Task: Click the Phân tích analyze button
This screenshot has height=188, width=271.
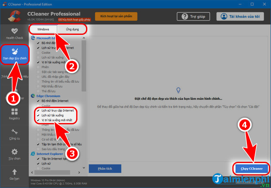Action: click(105, 169)
